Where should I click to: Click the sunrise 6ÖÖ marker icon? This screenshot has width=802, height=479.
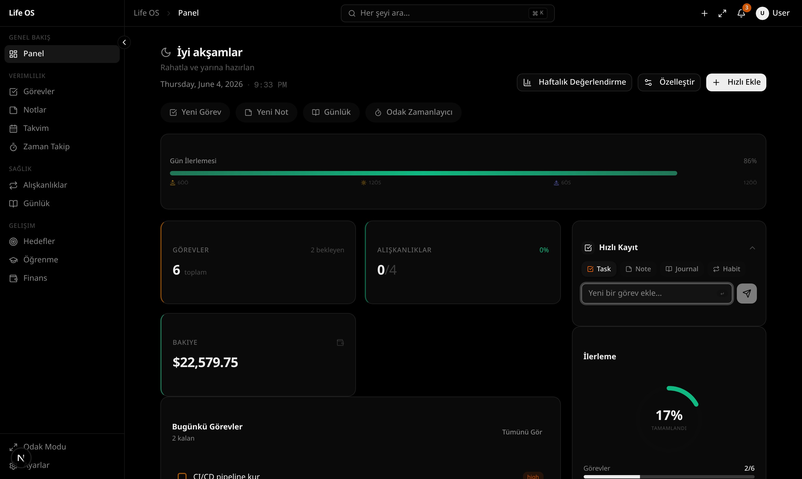tap(173, 183)
